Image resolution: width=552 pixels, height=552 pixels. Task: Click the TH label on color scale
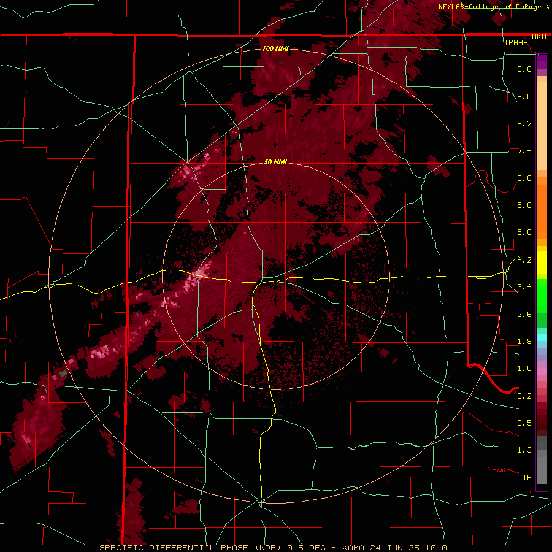[x=527, y=478]
